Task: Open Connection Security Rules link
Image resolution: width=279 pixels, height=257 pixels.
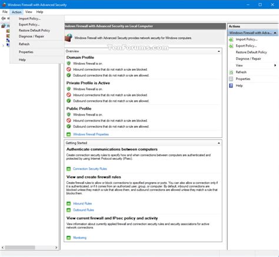Action: pos(90,169)
